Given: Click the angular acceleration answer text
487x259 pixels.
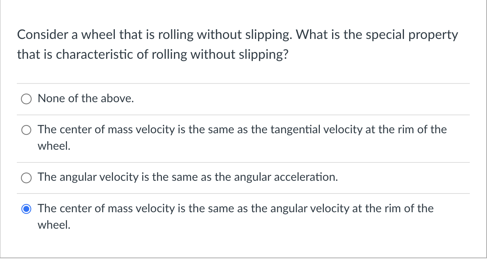Looking at the screenshot, I should [x=188, y=177].
